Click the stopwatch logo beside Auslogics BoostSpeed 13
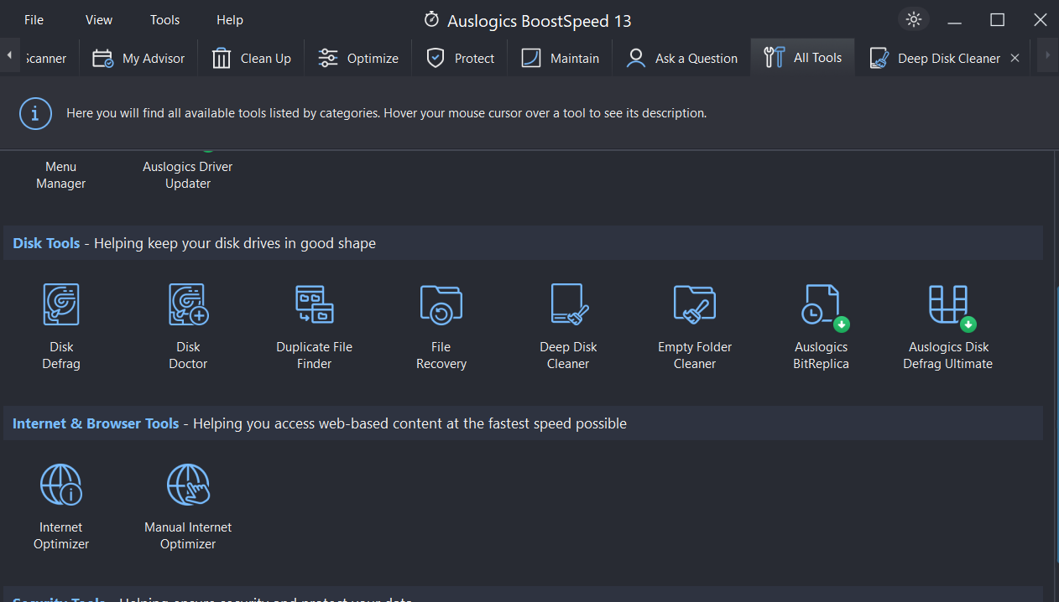 tap(431, 20)
